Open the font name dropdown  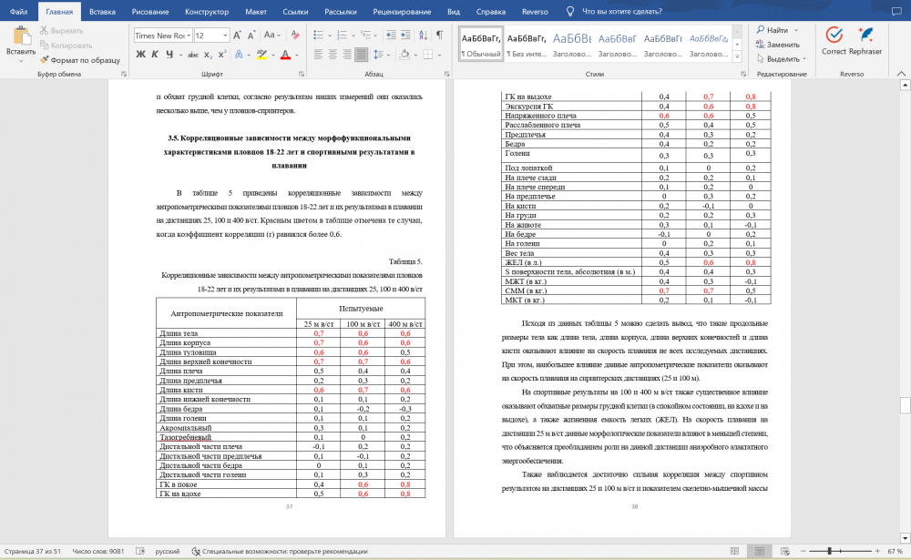pyautogui.click(x=187, y=35)
